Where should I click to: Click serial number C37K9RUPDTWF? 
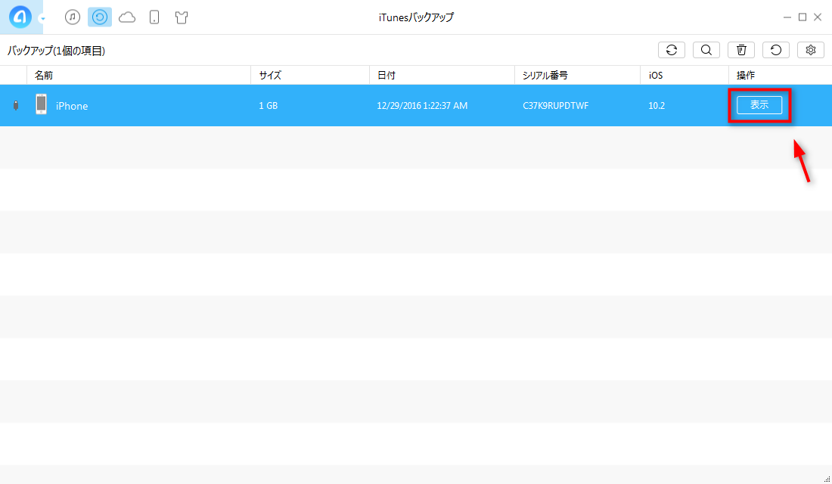[556, 106]
